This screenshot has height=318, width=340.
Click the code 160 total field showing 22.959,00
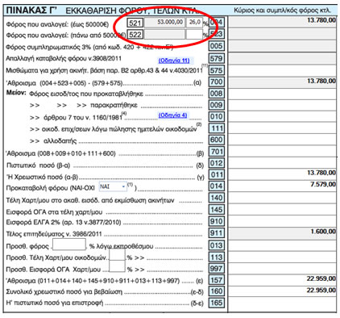(x=282, y=291)
